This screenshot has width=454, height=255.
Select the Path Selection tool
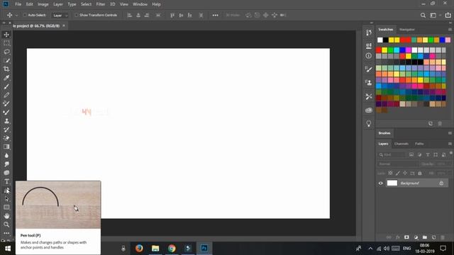[6, 199]
